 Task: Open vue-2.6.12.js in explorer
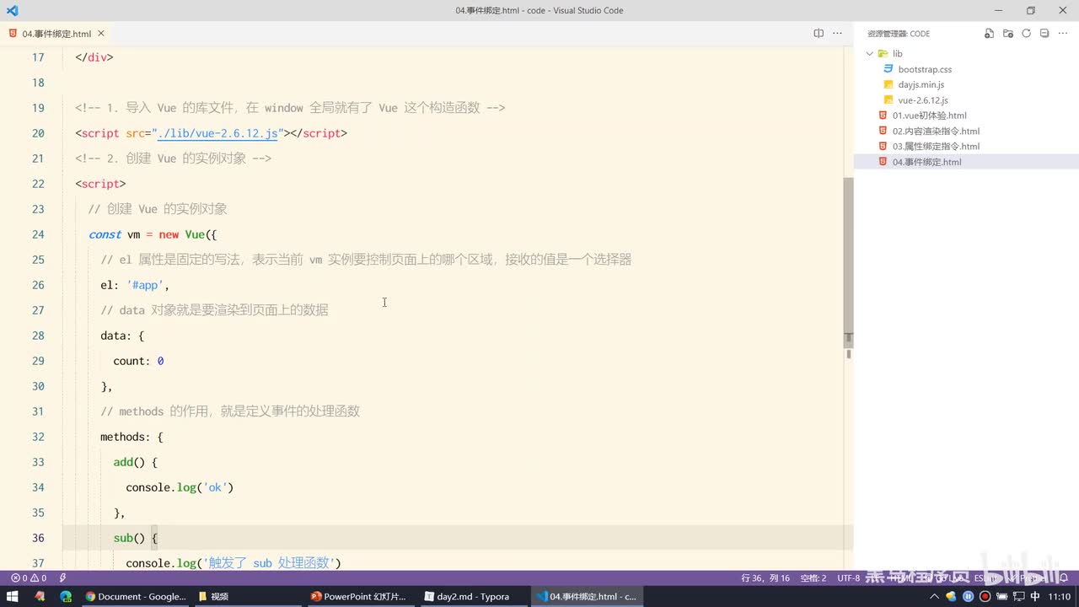click(922, 100)
